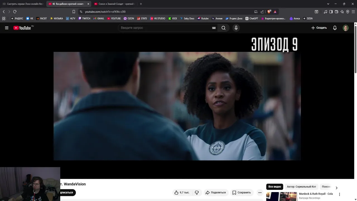
Task: Click the WandaVision video title text
Action: (x=73, y=184)
